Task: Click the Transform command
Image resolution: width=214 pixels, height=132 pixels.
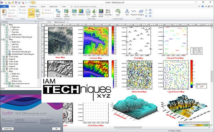Action: (47, 13)
